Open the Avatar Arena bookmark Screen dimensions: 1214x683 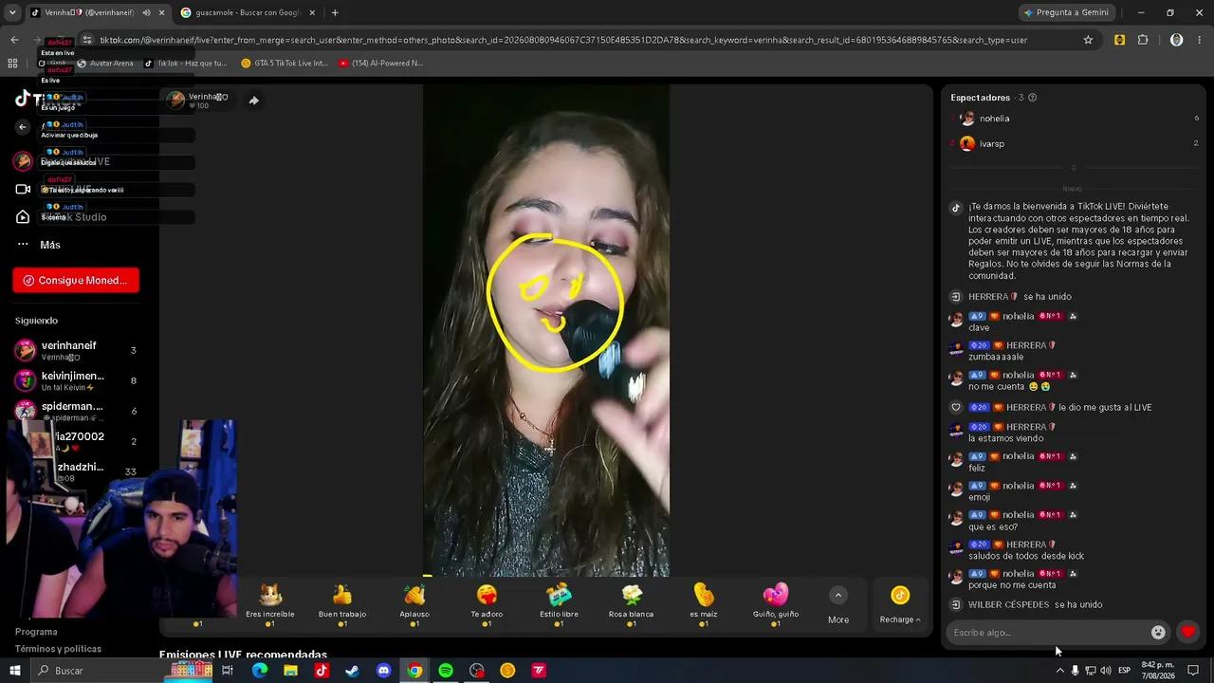(104, 64)
